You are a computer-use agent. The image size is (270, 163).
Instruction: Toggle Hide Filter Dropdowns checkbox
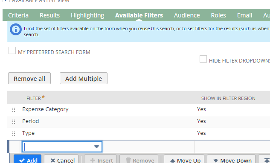[x=203, y=59]
